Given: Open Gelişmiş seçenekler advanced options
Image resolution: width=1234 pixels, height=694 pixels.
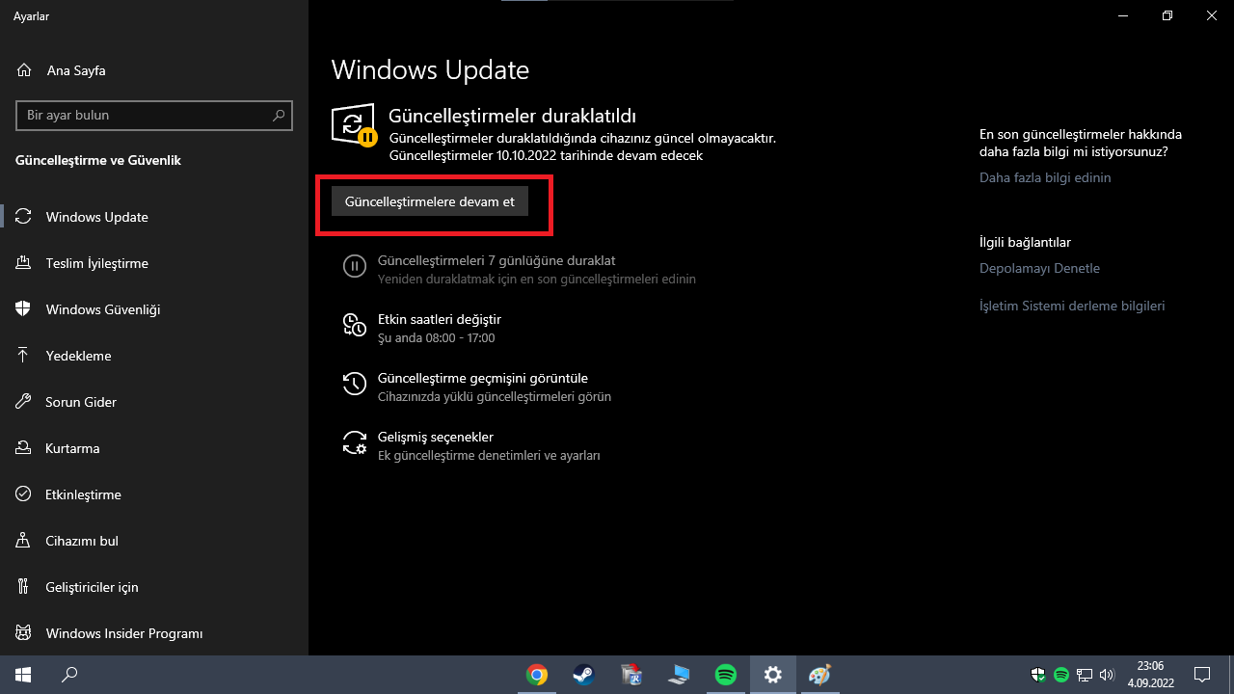Looking at the screenshot, I should coord(471,445).
